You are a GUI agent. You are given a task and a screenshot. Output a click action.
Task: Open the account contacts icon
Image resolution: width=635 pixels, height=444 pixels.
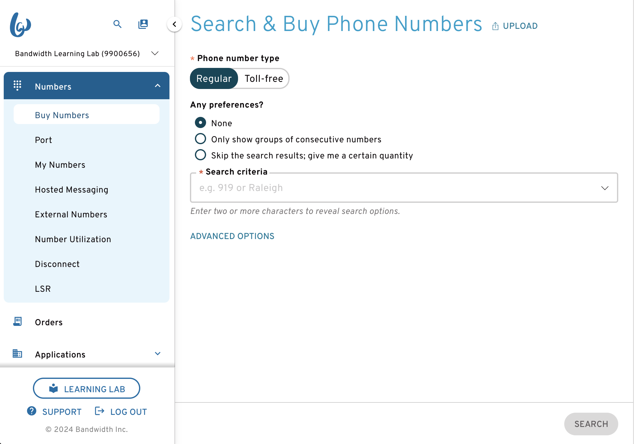(143, 24)
